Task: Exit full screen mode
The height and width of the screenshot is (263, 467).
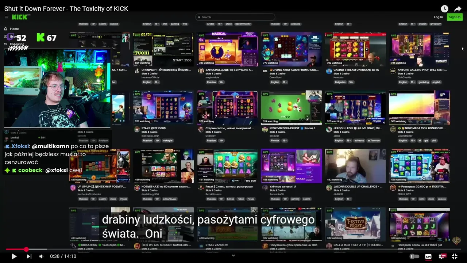Action: 455,256
